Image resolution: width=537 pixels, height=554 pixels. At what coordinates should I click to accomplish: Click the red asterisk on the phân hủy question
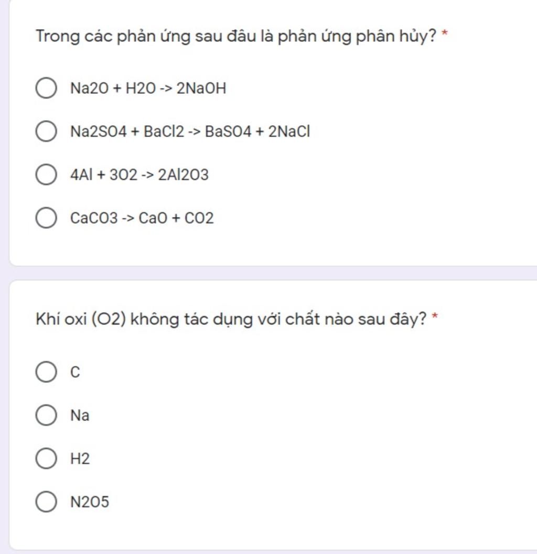(445, 35)
